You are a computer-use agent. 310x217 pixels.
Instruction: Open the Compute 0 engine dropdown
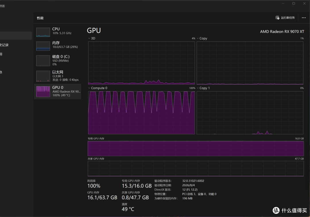(89, 88)
